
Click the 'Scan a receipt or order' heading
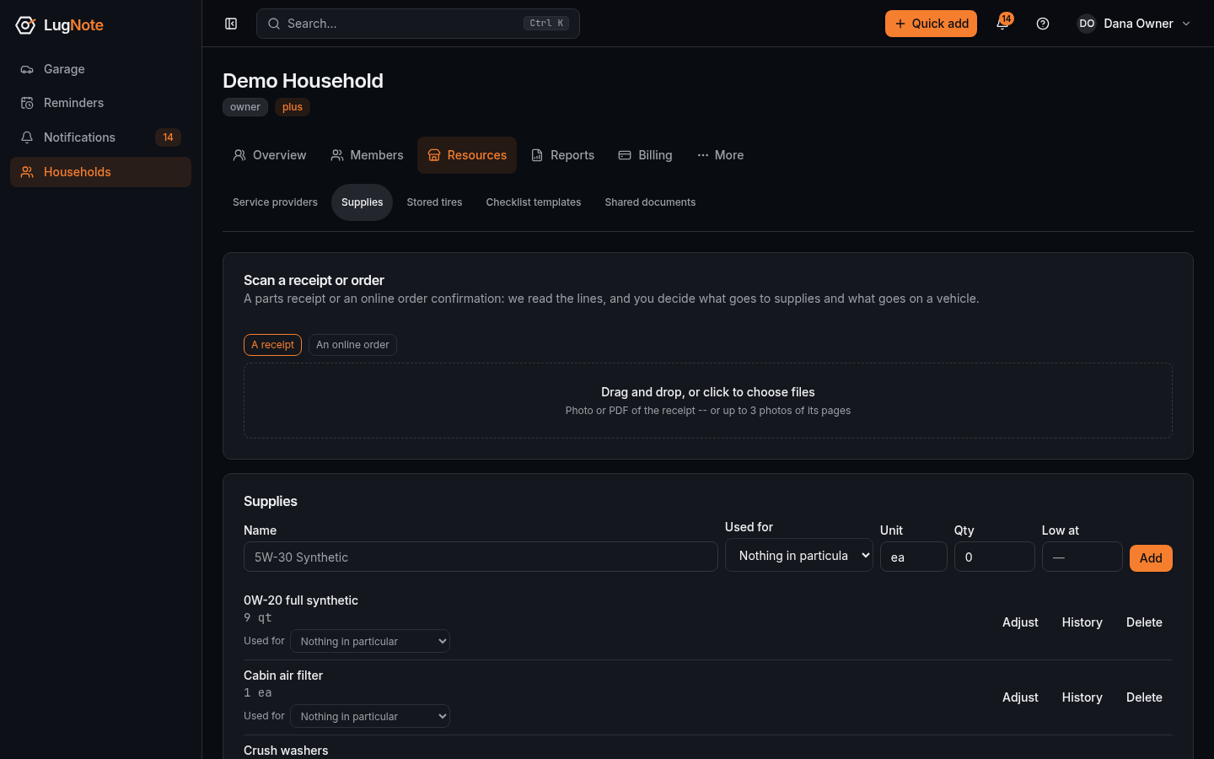(314, 280)
